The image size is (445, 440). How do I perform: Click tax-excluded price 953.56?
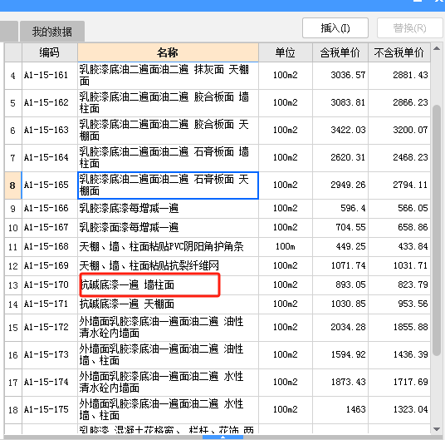click(413, 304)
